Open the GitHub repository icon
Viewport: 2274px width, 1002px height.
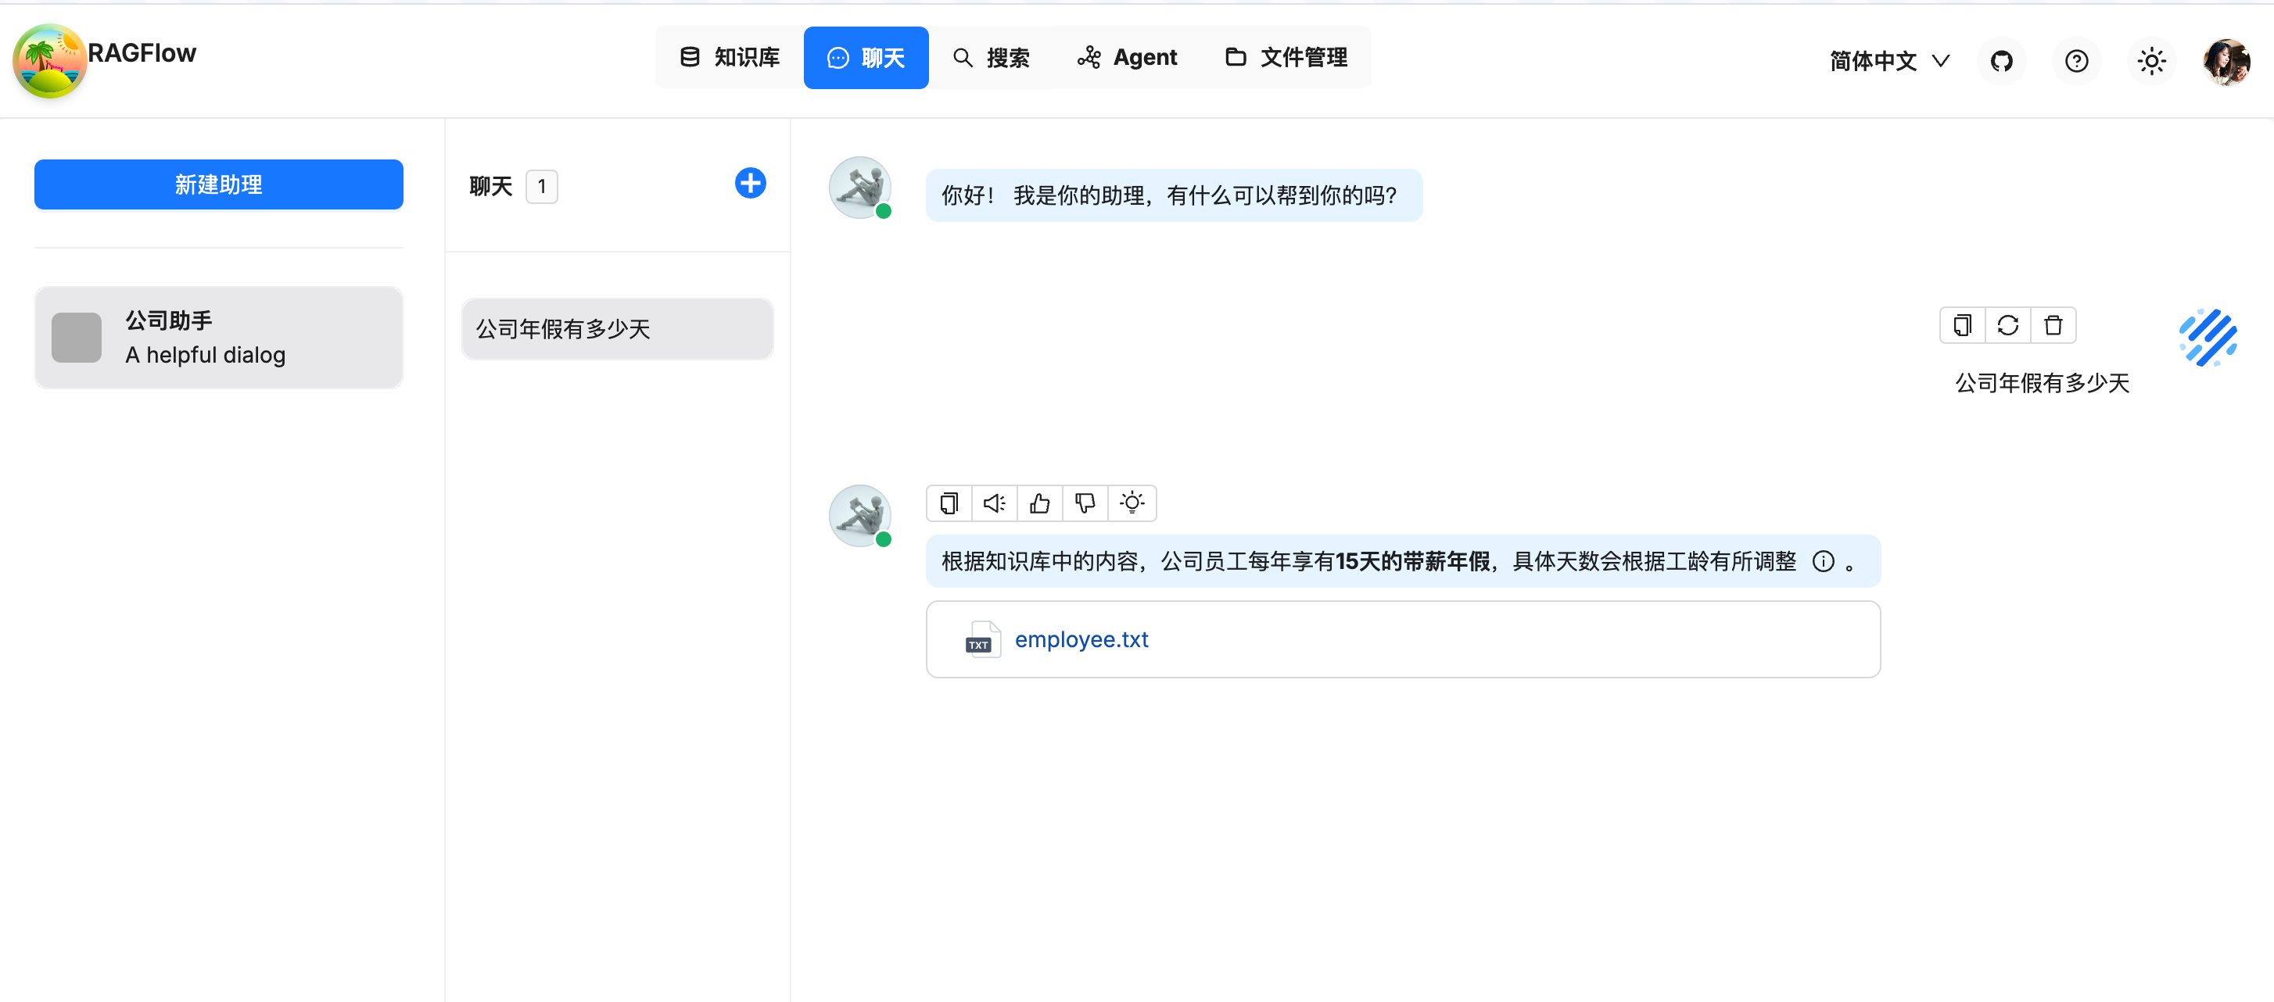(2001, 61)
